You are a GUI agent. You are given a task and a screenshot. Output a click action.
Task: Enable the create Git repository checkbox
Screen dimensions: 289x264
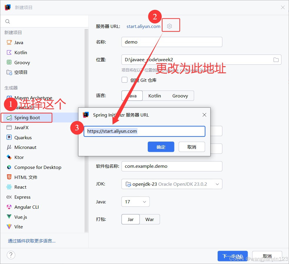click(x=125, y=80)
